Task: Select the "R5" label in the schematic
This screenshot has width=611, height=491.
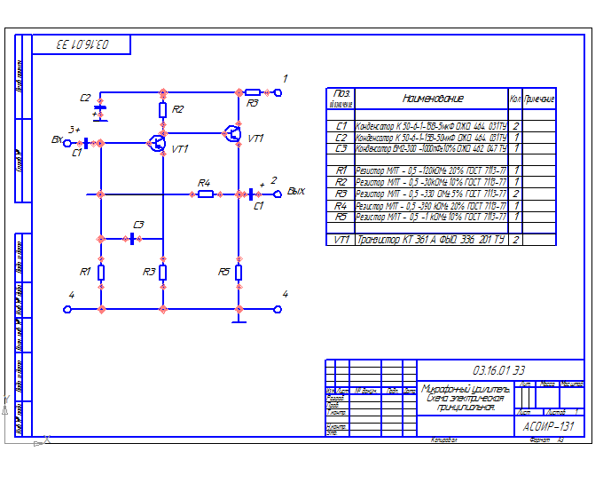Action: coord(223,272)
